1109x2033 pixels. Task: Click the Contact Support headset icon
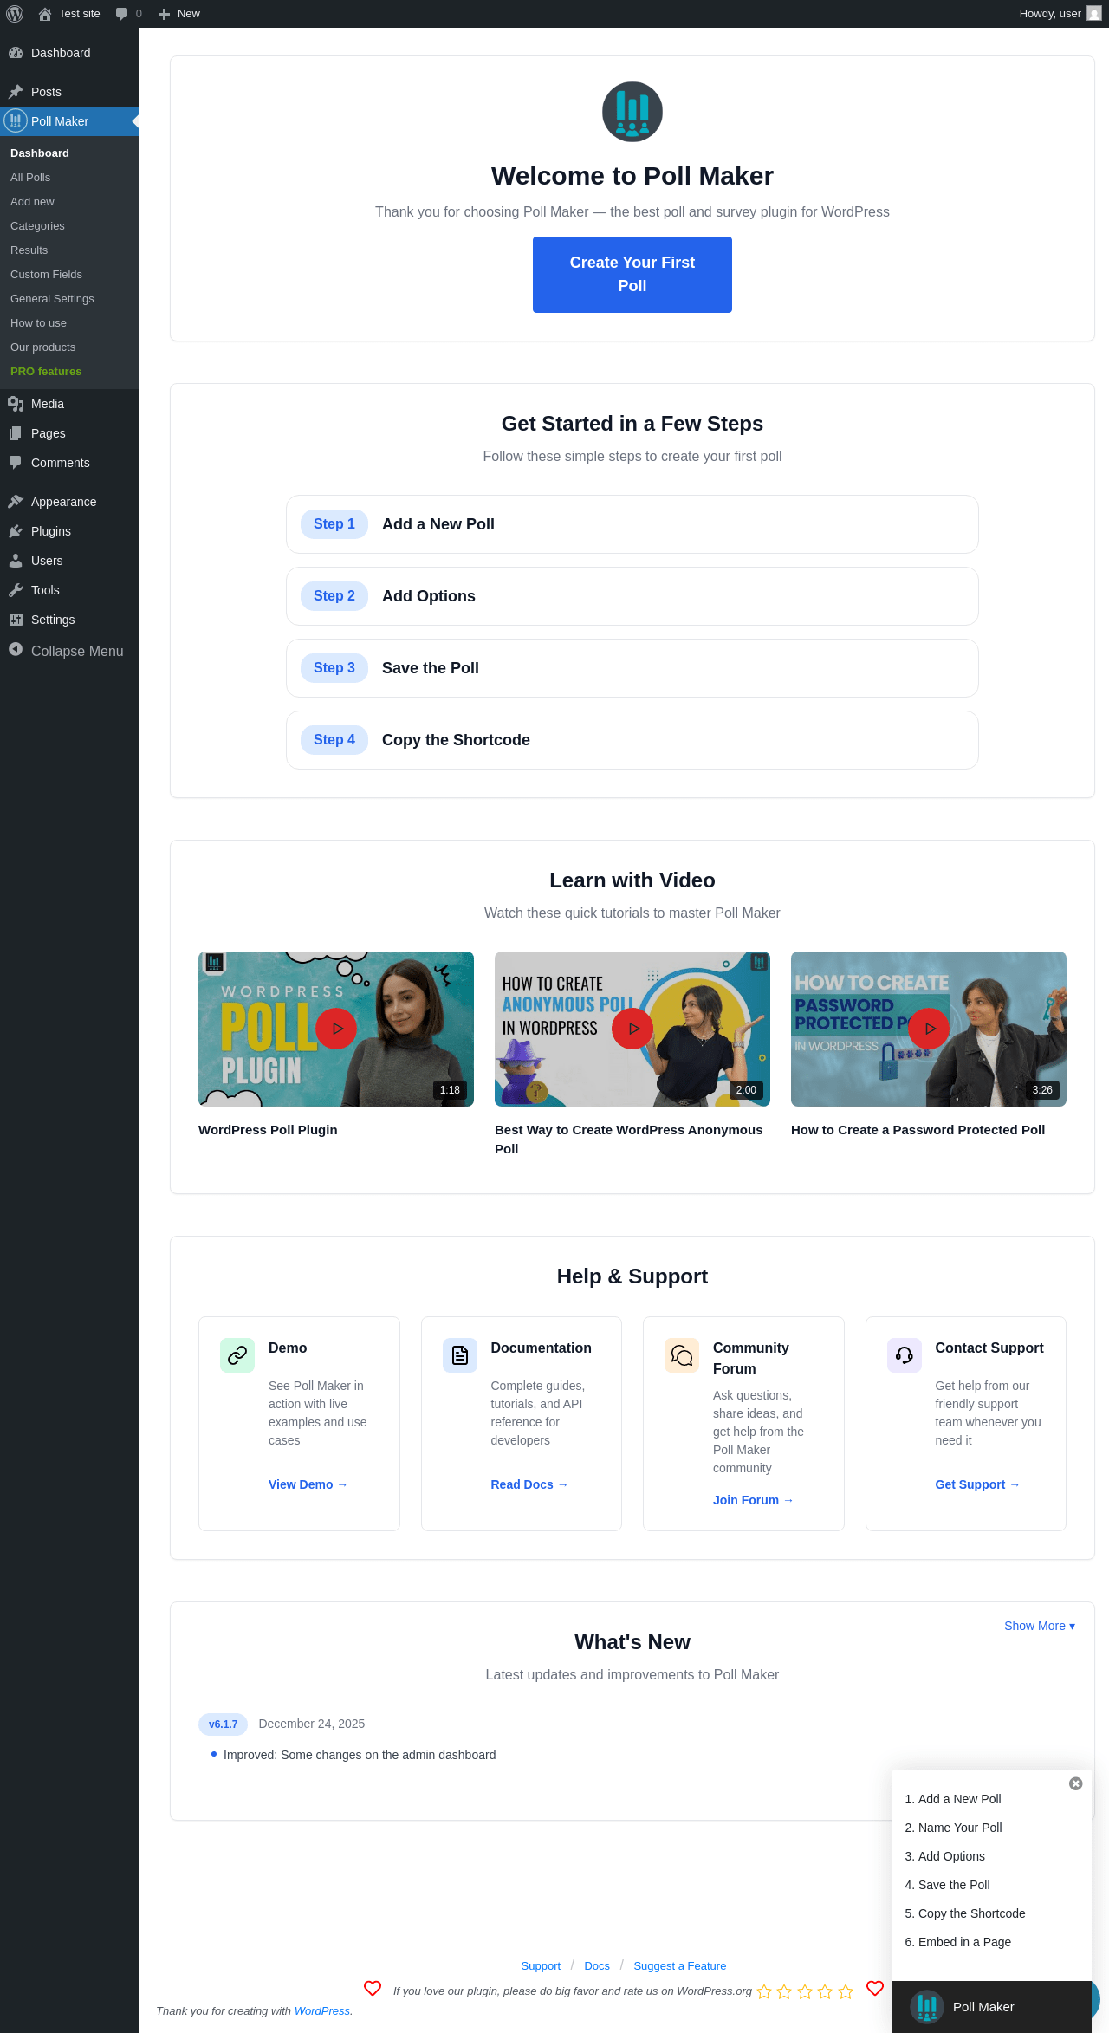pos(905,1355)
